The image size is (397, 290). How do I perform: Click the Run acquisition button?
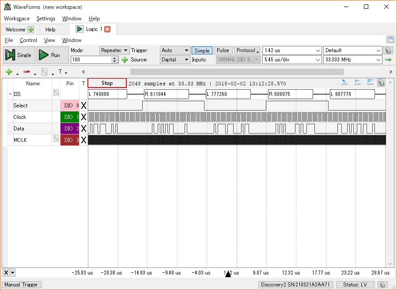pyautogui.click(x=53, y=55)
